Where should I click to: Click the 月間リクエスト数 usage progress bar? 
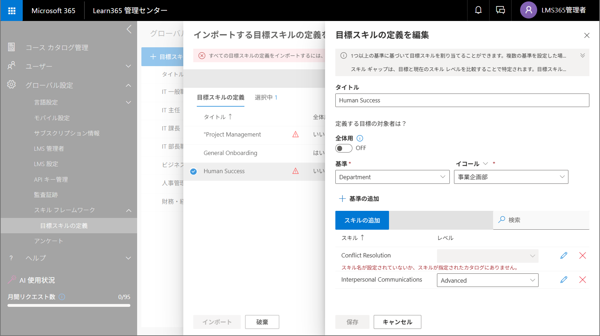point(69,305)
